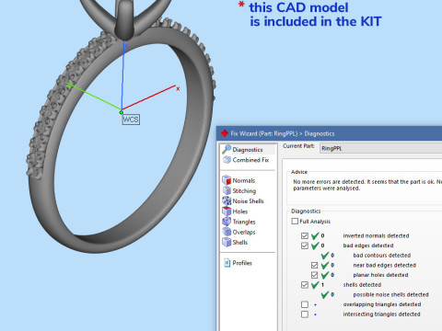Click green checkmark beside near bad edges
Screen dimensions: 442x331
point(325,265)
